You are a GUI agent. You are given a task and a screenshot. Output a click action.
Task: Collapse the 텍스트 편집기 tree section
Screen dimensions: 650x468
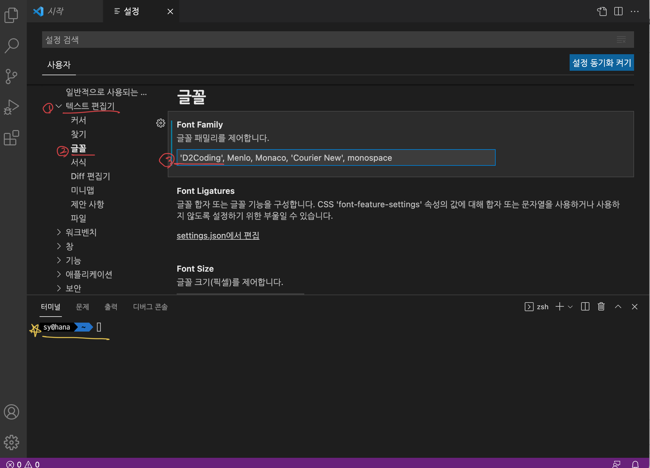pos(59,106)
